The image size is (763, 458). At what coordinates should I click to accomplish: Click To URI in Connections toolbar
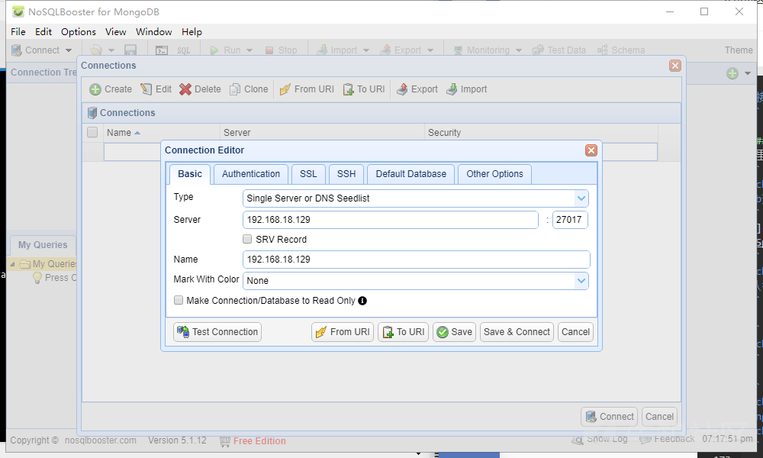point(364,89)
